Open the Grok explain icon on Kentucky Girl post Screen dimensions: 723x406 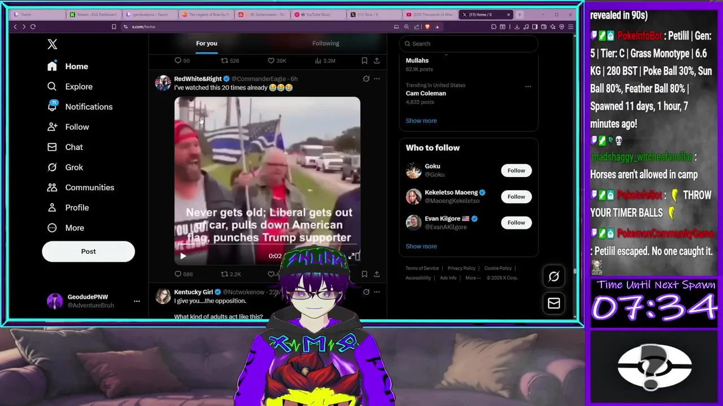(366, 292)
